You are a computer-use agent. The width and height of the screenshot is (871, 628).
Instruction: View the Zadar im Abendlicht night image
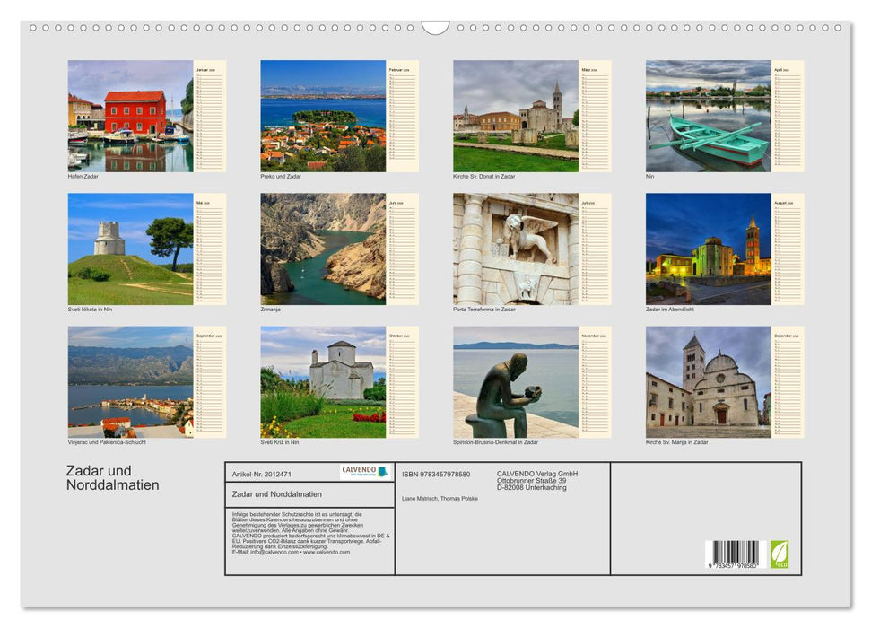pyautogui.click(x=709, y=249)
